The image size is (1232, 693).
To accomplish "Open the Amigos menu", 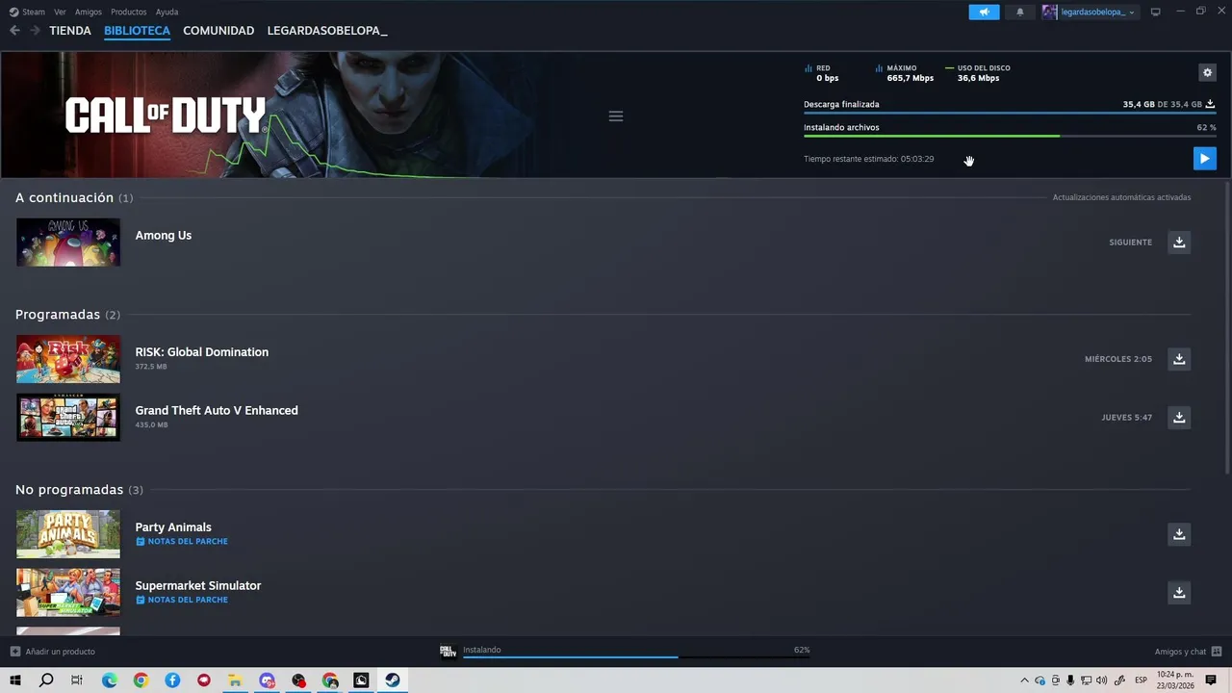I will click(x=89, y=12).
